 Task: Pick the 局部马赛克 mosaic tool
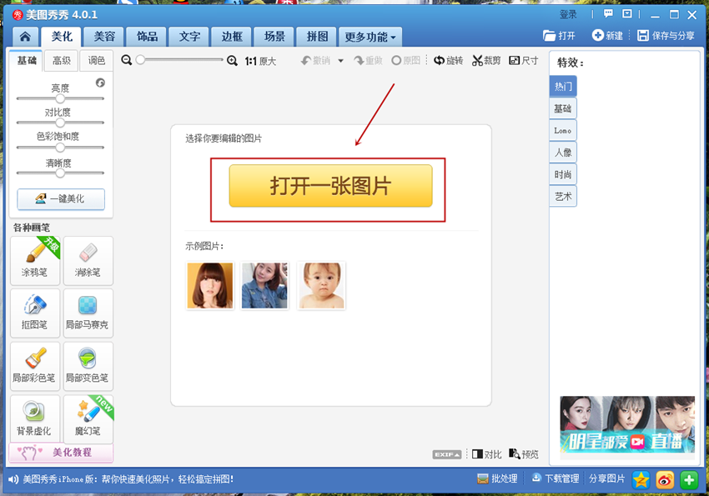point(88,313)
